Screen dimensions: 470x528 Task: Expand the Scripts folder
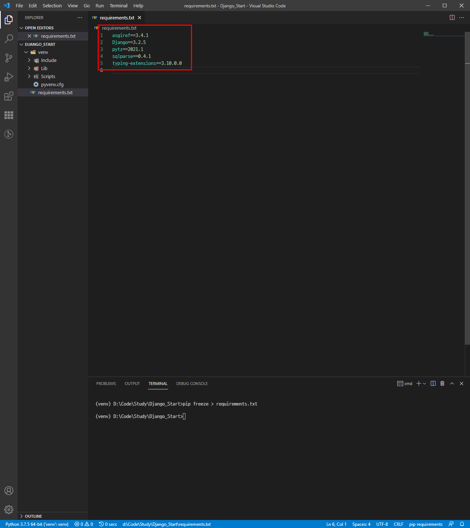click(x=53, y=76)
